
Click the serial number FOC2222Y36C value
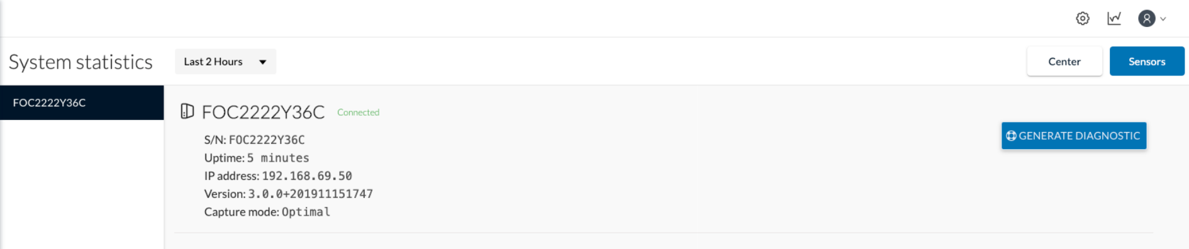(267, 140)
